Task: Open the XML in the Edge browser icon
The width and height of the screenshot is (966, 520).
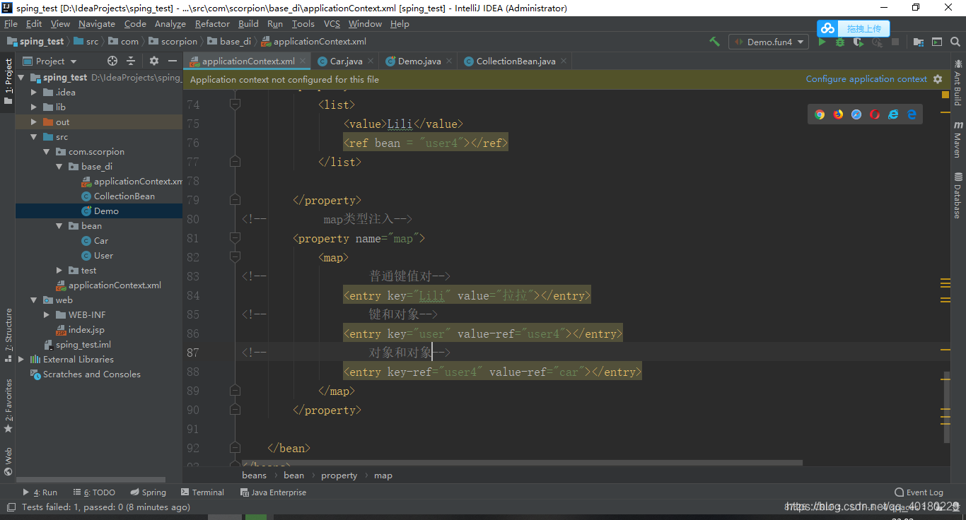Action: coord(912,114)
